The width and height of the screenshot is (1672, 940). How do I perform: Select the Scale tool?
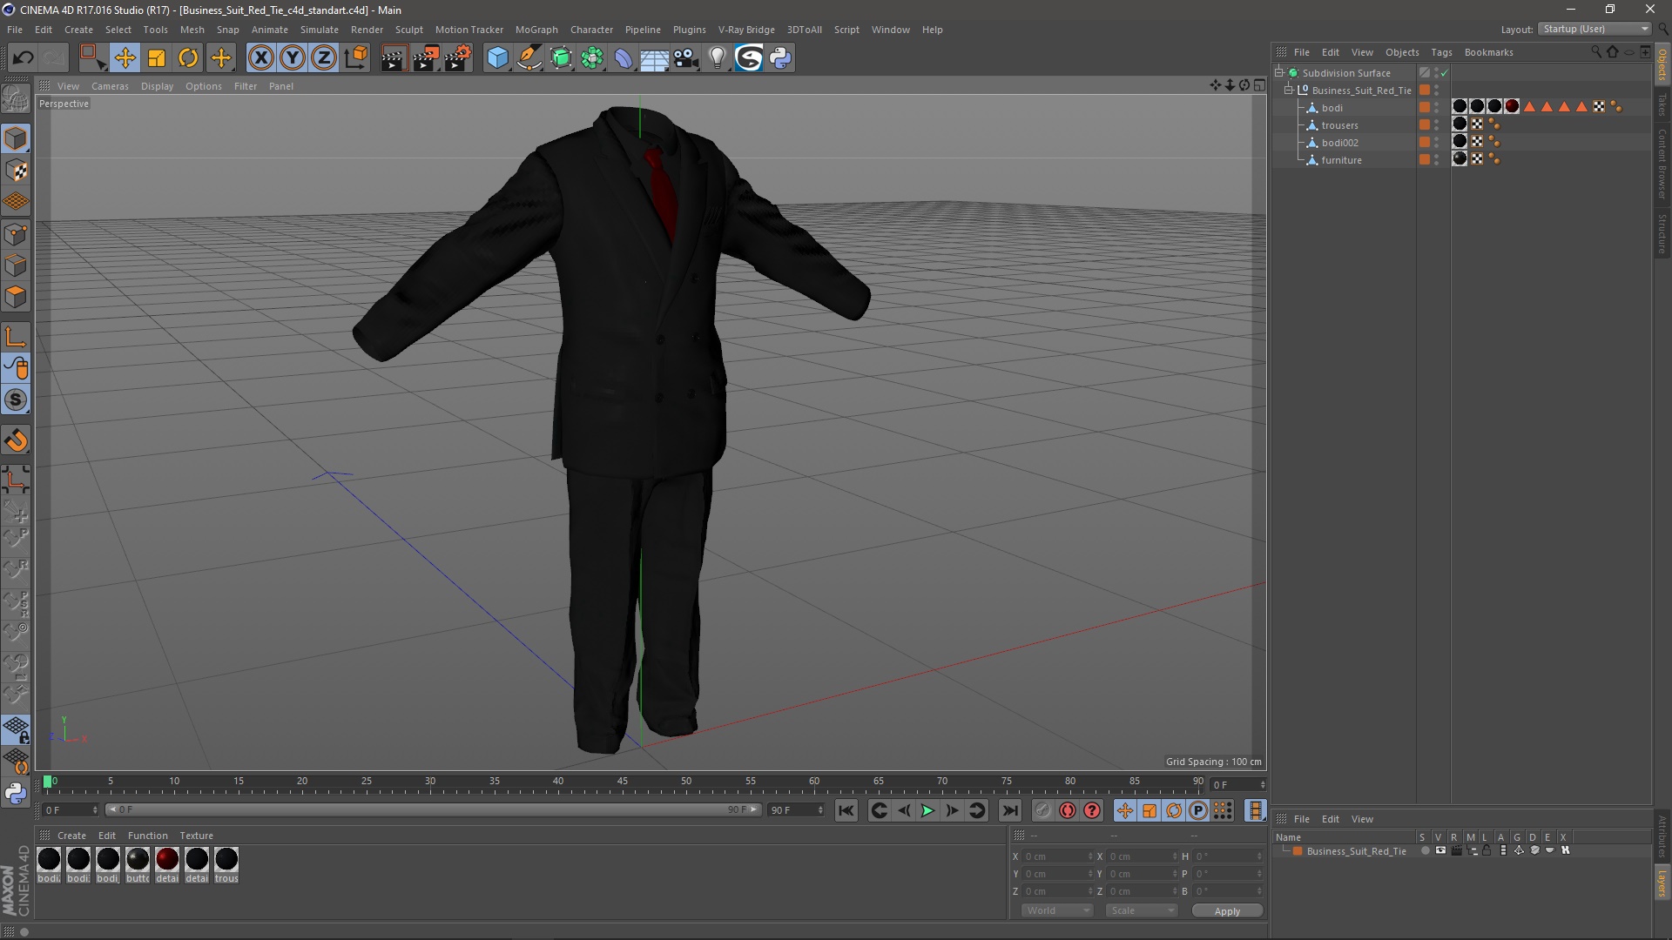[157, 58]
